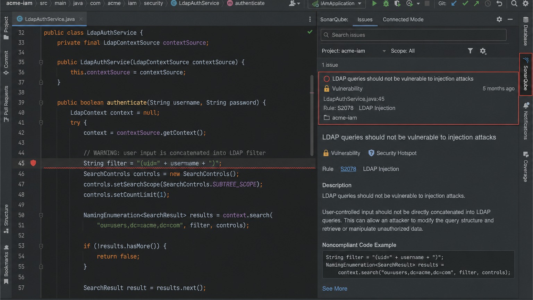Select the LDAP injection issue in list
This screenshot has height=300, width=533.
pos(418,98)
